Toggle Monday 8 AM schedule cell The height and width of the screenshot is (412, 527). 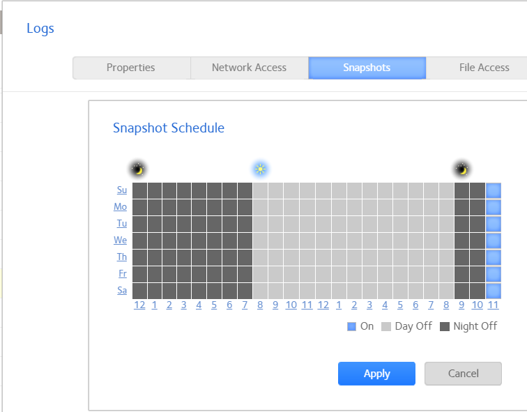tap(260, 207)
